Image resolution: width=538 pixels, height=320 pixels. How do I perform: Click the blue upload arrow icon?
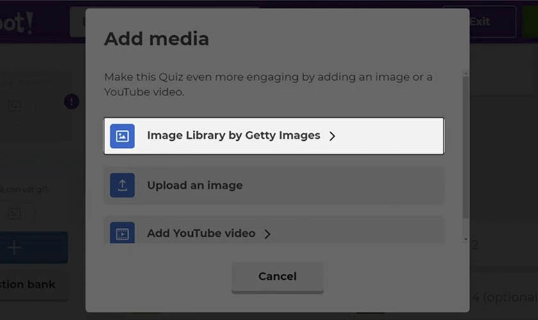pyautogui.click(x=122, y=185)
